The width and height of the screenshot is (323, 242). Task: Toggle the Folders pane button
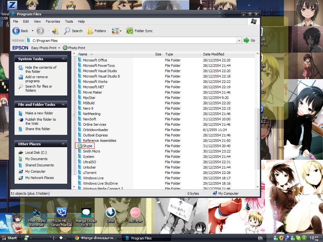[x=97, y=31]
